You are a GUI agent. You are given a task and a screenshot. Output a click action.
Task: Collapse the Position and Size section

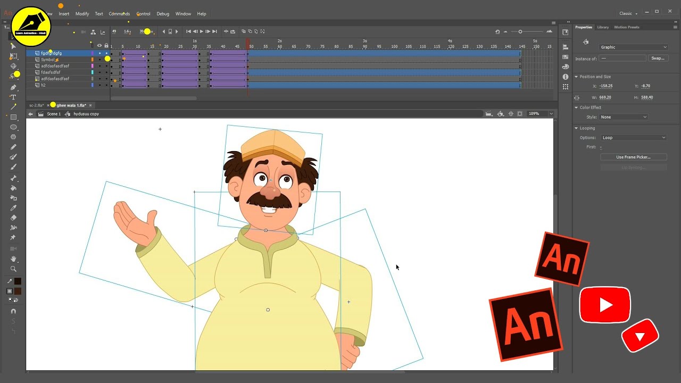coord(576,77)
